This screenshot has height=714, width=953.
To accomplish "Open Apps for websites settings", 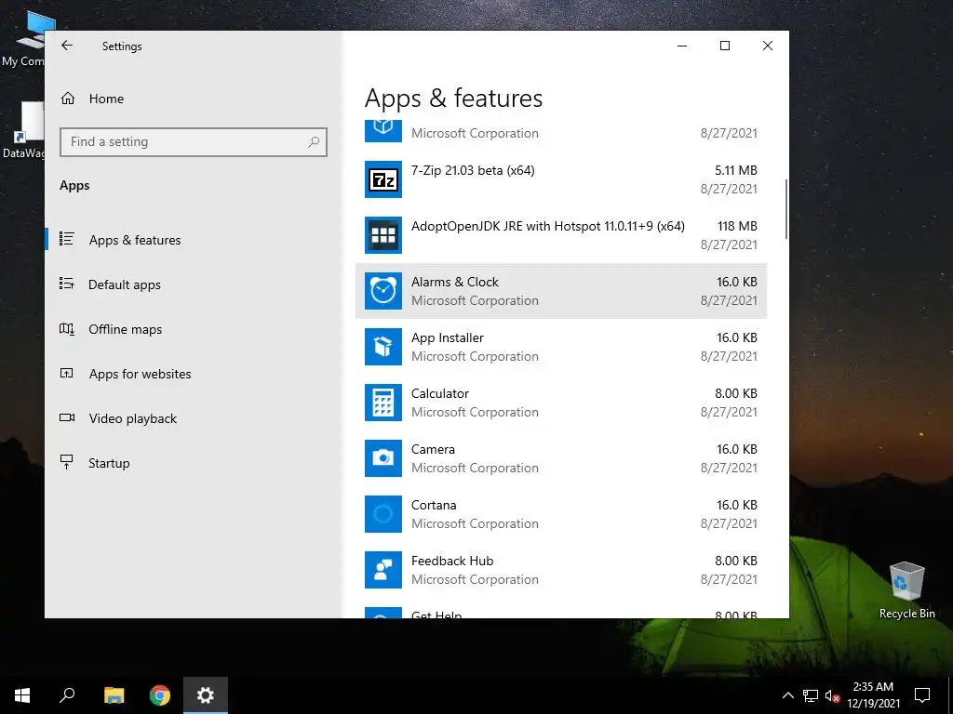I will pos(194,374).
